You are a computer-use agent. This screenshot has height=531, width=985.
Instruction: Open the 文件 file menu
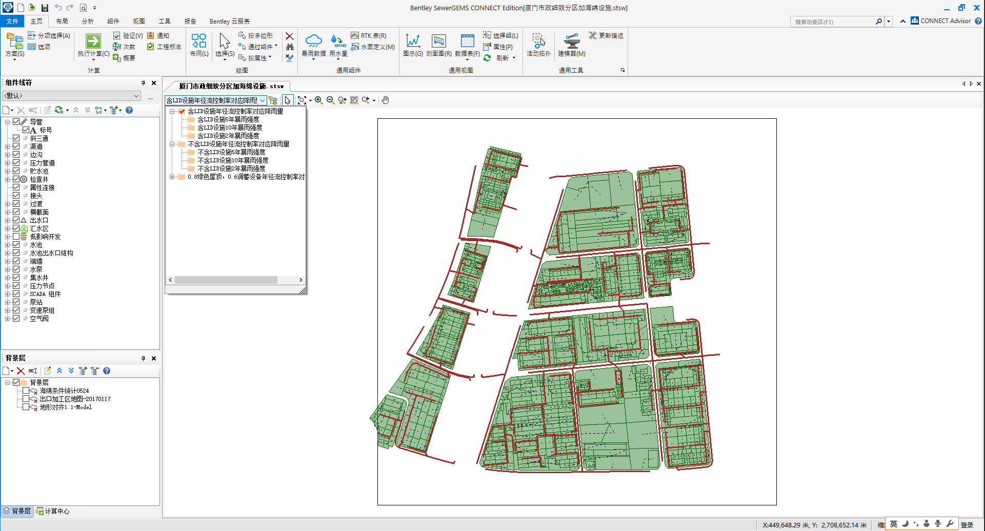pyautogui.click(x=12, y=21)
